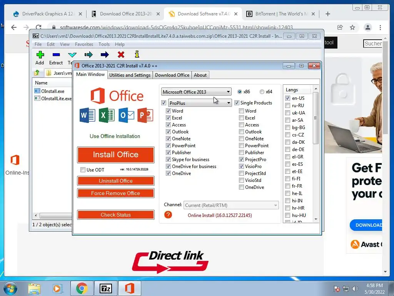
Task: Click Chrome back navigation arrow
Action: click(x=14, y=27)
